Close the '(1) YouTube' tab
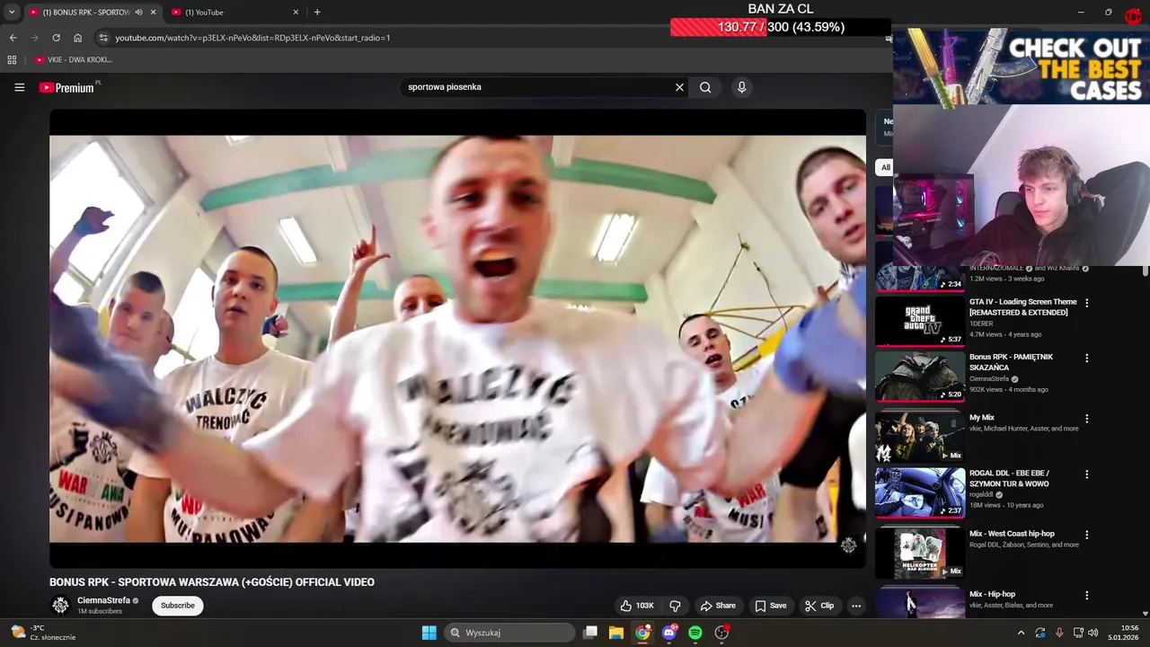The width and height of the screenshot is (1150, 647). coord(296,12)
